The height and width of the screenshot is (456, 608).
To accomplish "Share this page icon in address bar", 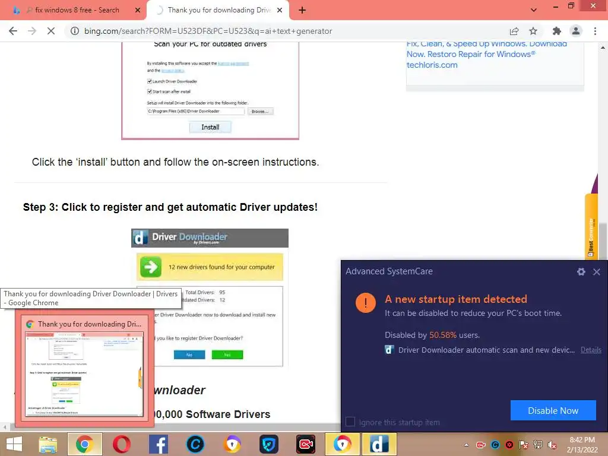I will 514,31.
